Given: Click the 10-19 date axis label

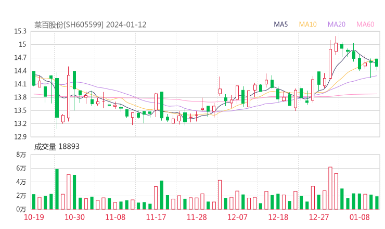Looking at the screenshot, I should (34, 217).
